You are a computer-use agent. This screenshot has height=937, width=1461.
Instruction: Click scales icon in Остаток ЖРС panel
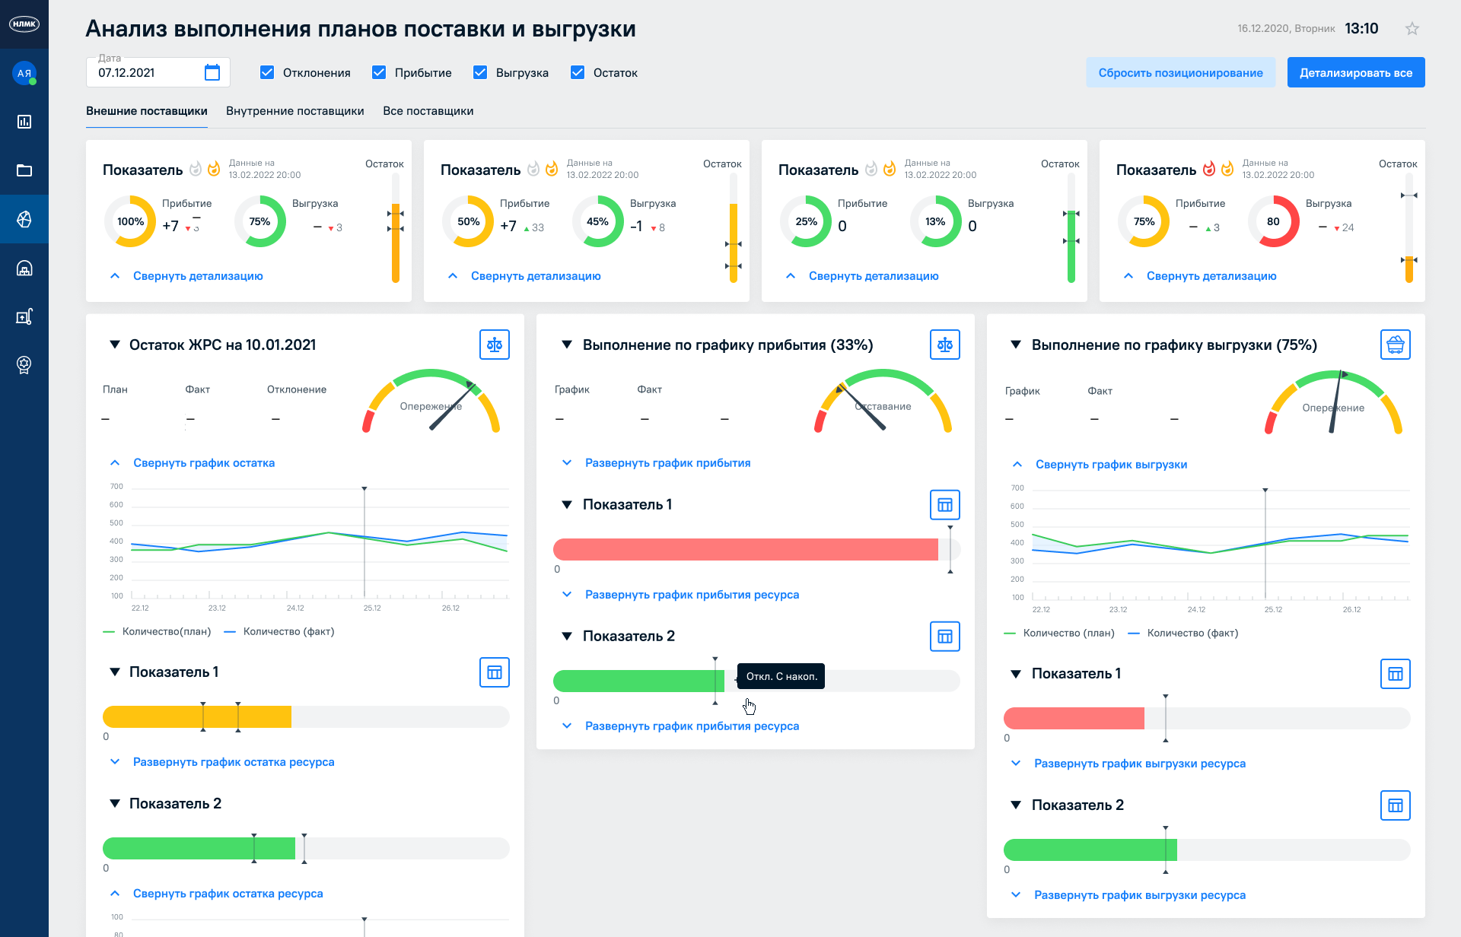495,345
